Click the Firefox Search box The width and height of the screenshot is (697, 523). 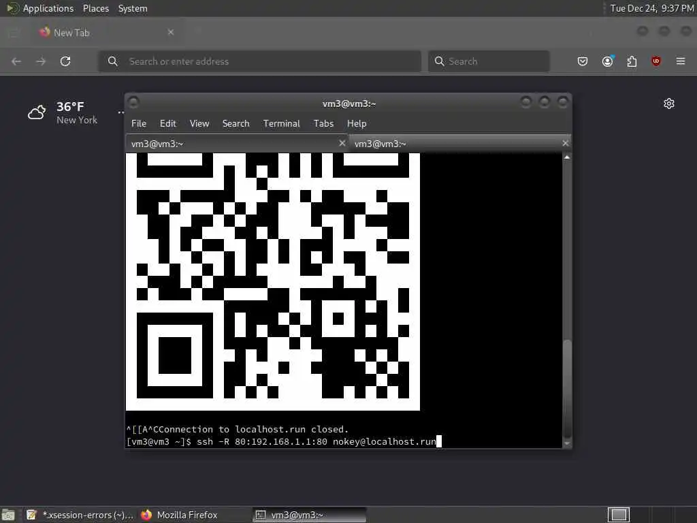(489, 61)
